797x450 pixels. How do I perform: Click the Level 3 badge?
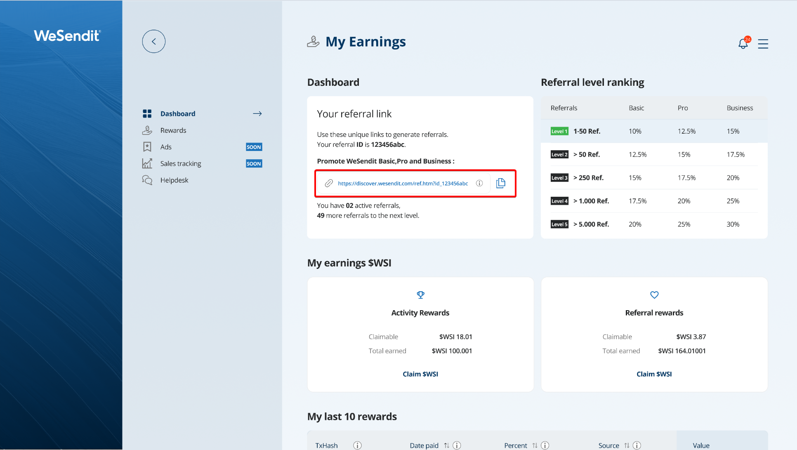(559, 178)
